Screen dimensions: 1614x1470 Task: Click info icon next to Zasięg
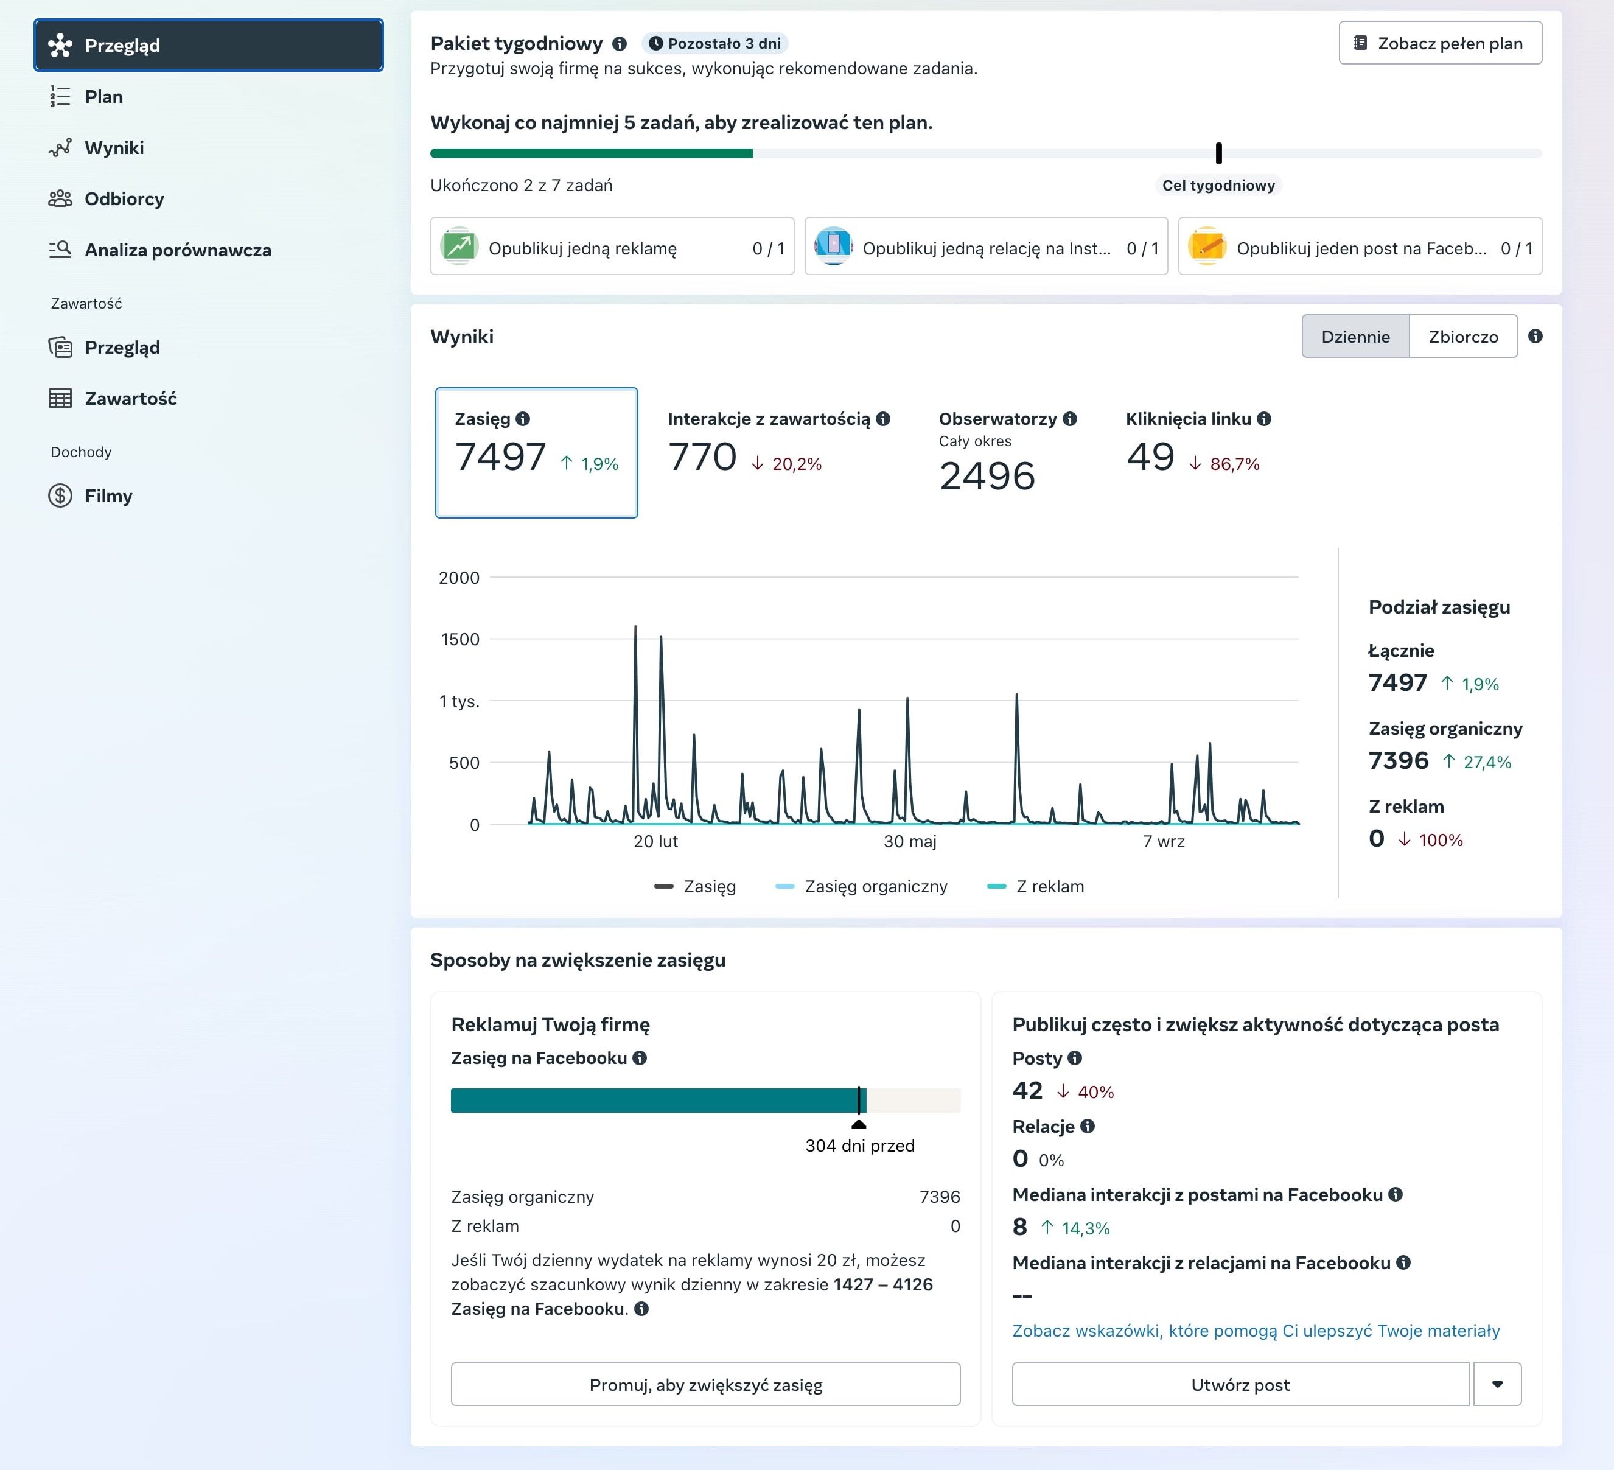(523, 419)
